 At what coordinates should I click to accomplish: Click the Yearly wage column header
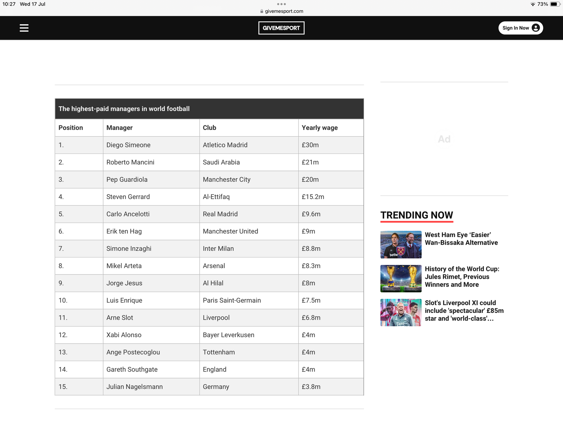tap(320, 128)
